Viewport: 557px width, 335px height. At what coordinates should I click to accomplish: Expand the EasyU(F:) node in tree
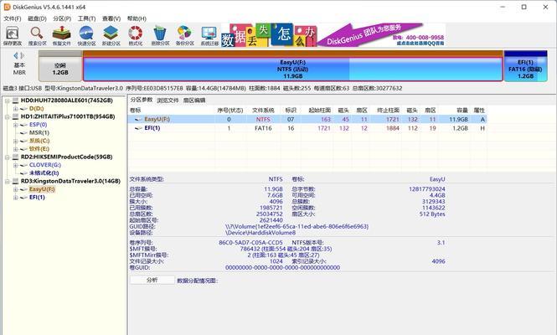(x=15, y=189)
